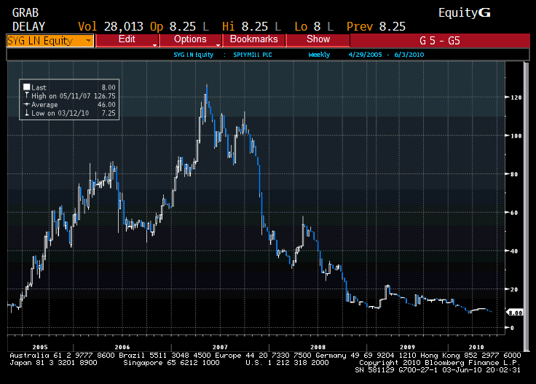
Task: Select Low on 03/12/10 legend row
Action: point(70,113)
